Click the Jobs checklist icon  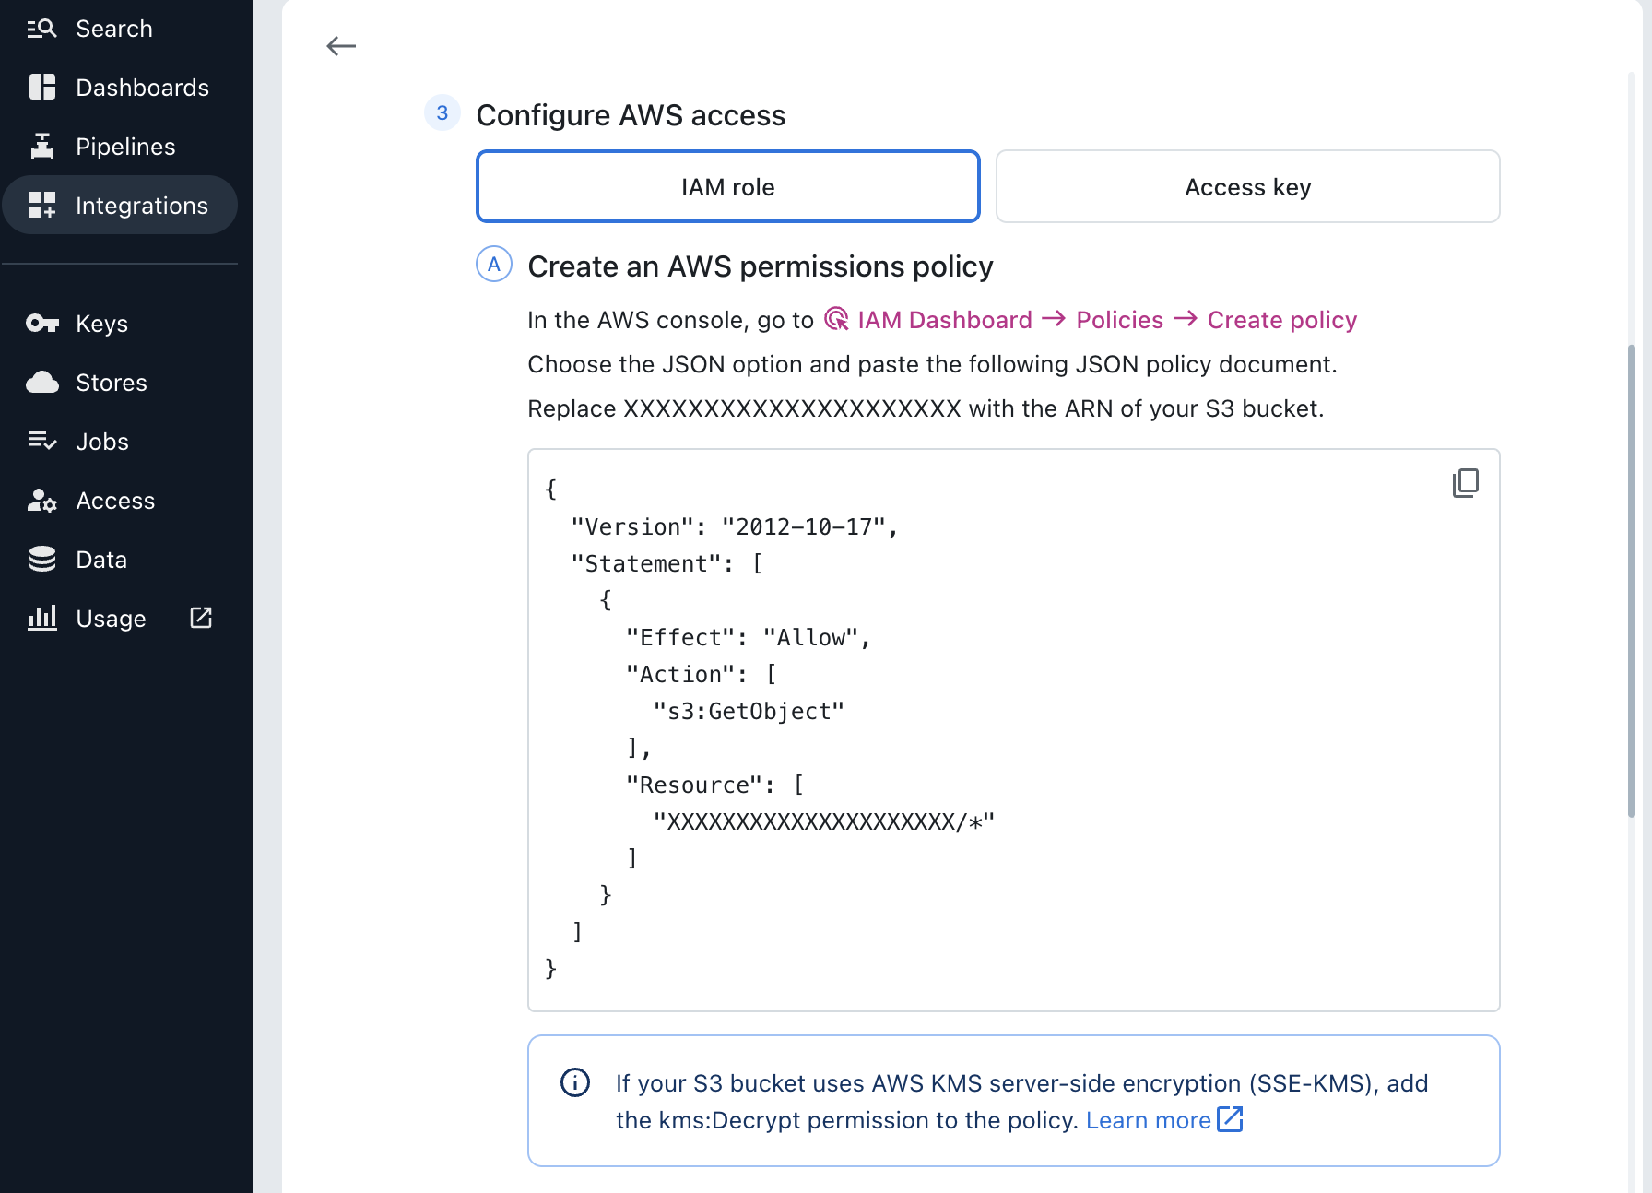point(42,442)
